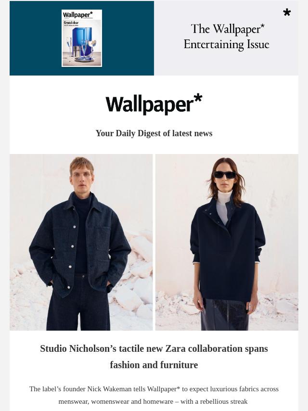Click the dark teal banner panel
Image resolution: width=308 pixels, height=411 pixels.
pyautogui.click(x=82, y=39)
